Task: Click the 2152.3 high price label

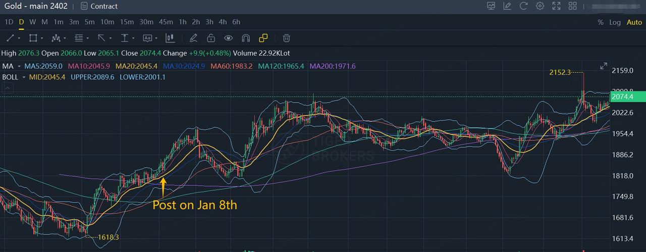Action: [560, 72]
